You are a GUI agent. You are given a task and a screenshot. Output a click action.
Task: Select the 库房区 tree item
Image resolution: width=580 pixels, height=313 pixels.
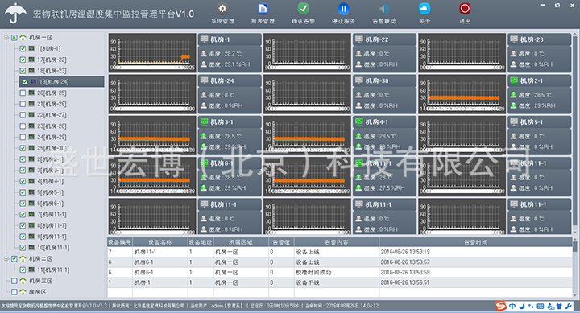[x=38, y=292]
